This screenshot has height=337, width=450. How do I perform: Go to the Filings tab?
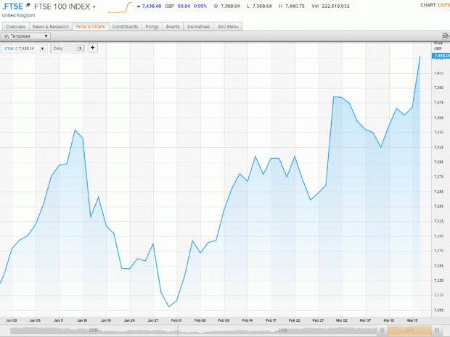coord(152,26)
